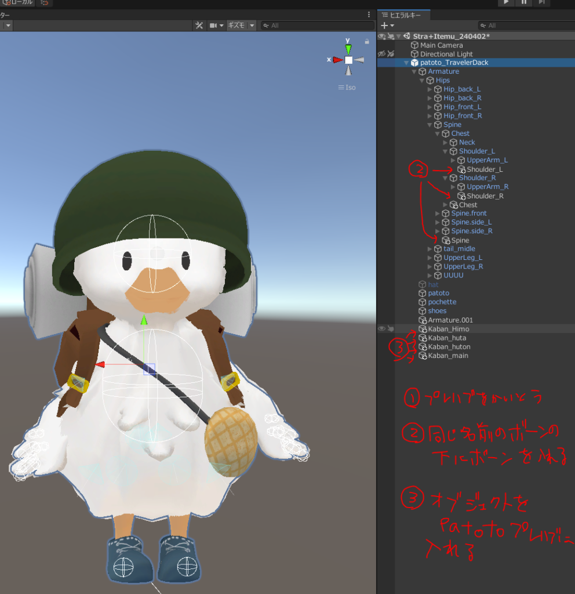Expand the Neck bone node
Viewport: 575px width, 594px height.
pyautogui.click(x=445, y=143)
